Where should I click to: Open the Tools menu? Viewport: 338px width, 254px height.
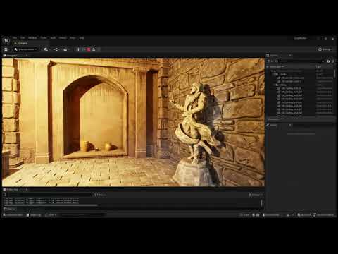[x=44, y=38]
